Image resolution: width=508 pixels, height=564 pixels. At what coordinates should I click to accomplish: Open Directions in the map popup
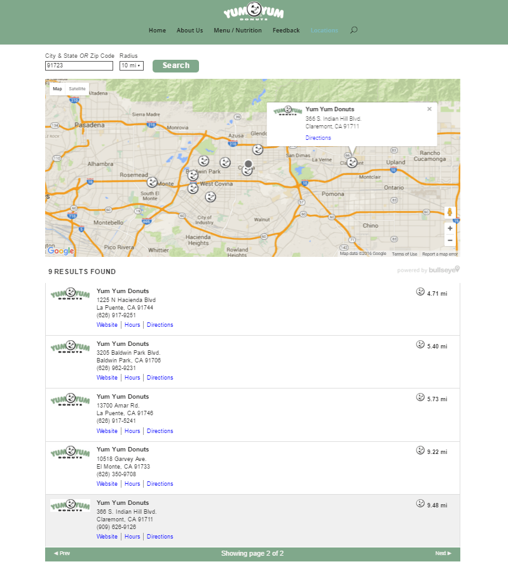coord(318,138)
